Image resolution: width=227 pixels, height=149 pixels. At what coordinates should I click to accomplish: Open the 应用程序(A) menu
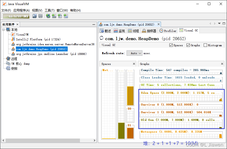pyautogui.click(x=22, y=10)
